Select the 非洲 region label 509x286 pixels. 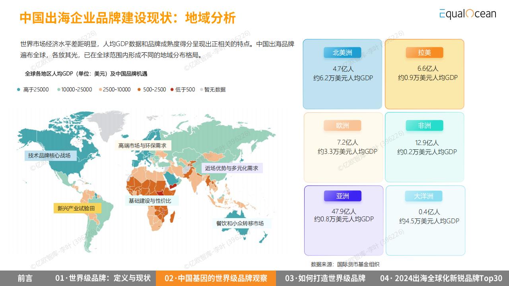(424, 126)
